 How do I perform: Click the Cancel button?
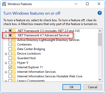coord(93,87)
